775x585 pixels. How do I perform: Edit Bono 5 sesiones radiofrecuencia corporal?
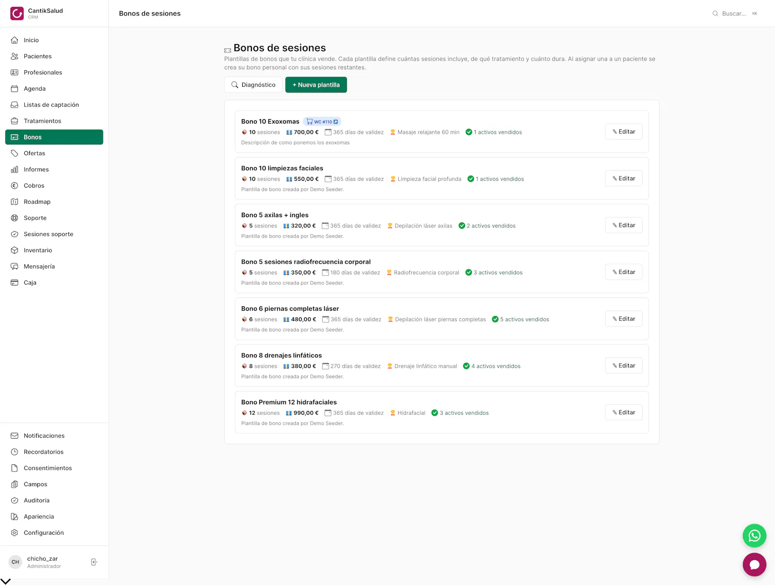click(623, 272)
